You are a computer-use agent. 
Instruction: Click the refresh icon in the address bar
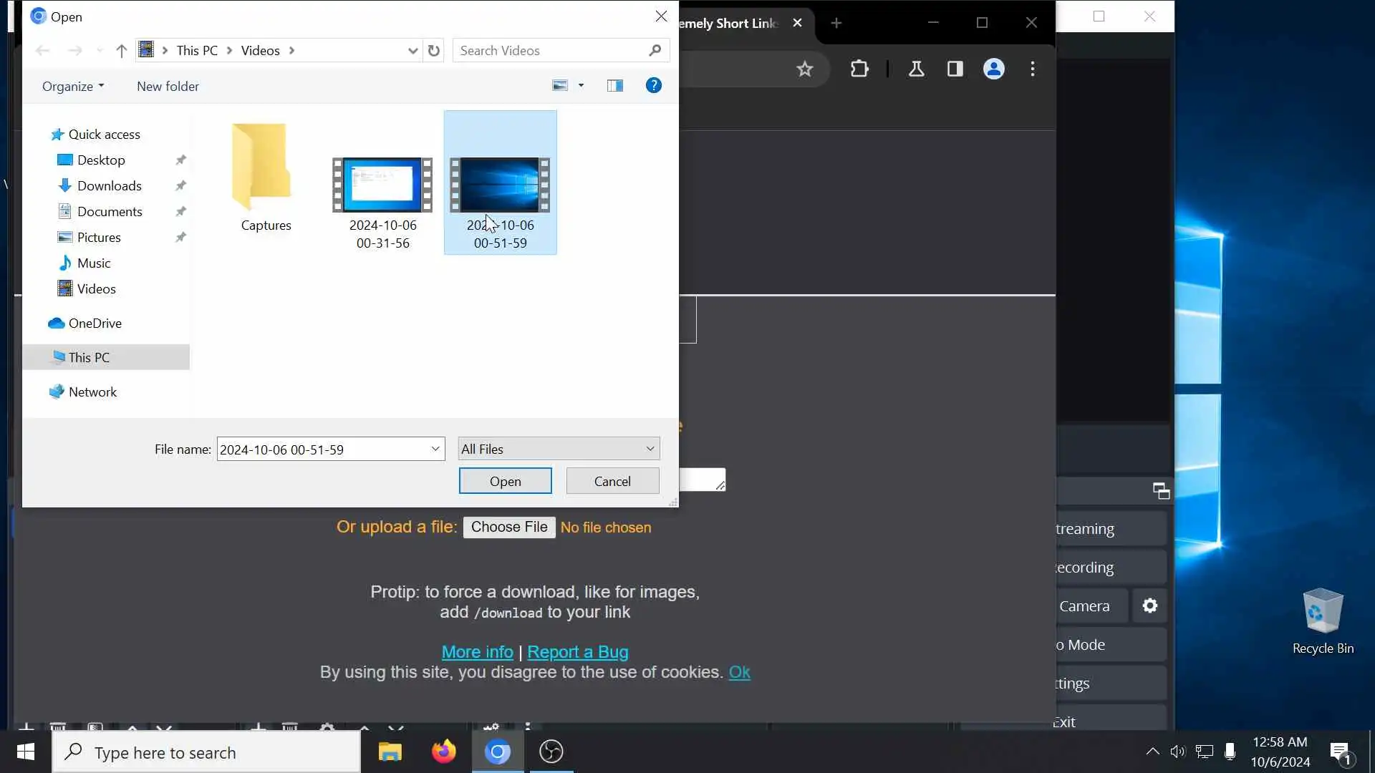click(433, 50)
